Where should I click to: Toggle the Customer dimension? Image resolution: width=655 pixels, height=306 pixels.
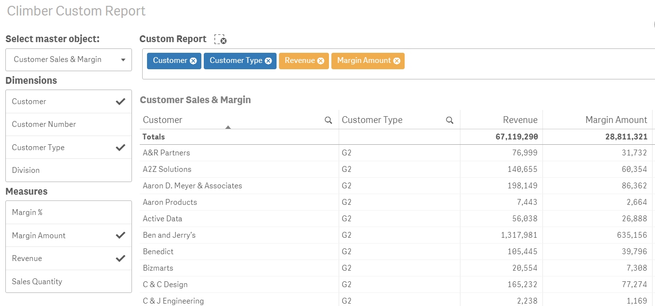(68, 102)
